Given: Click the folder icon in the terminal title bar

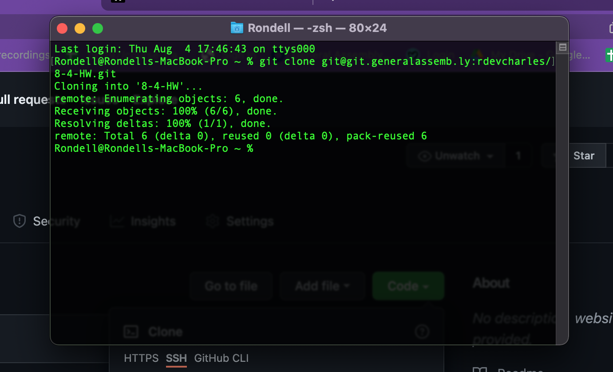Looking at the screenshot, I should [x=237, y=28].
